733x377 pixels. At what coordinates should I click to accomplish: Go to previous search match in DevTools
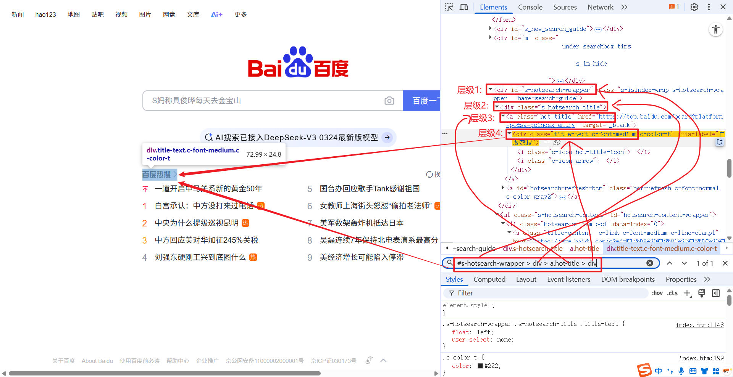point(670,263)
